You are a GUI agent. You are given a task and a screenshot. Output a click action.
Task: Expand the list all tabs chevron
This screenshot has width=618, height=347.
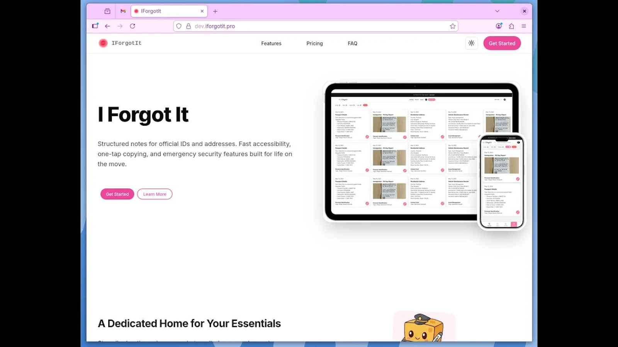point(497,11)
